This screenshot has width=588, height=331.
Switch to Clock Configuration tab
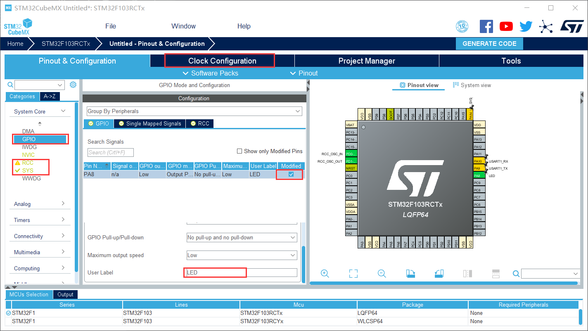tap(223, 61)
